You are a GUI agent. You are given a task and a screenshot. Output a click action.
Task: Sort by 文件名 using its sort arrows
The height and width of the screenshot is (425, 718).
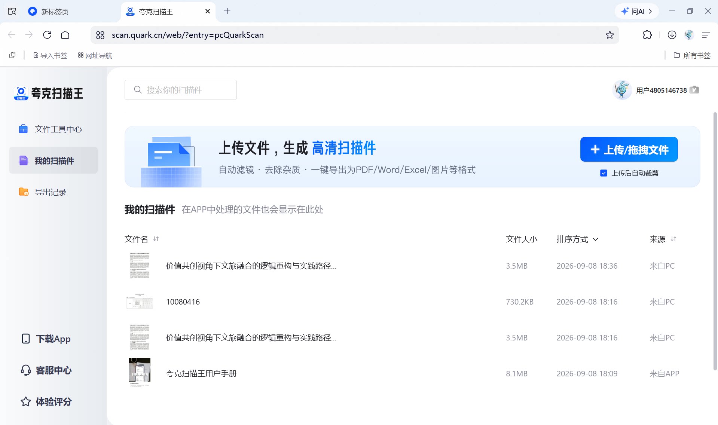[156, 239]
